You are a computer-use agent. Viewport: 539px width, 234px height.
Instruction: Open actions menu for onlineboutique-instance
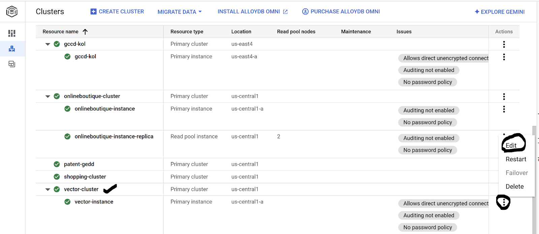[x=504, y=109]
